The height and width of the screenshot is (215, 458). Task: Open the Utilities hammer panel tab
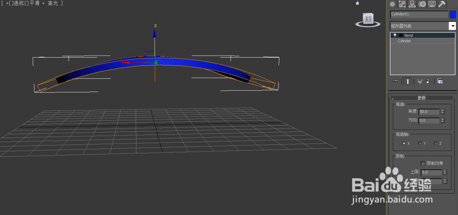coord(442,4)
